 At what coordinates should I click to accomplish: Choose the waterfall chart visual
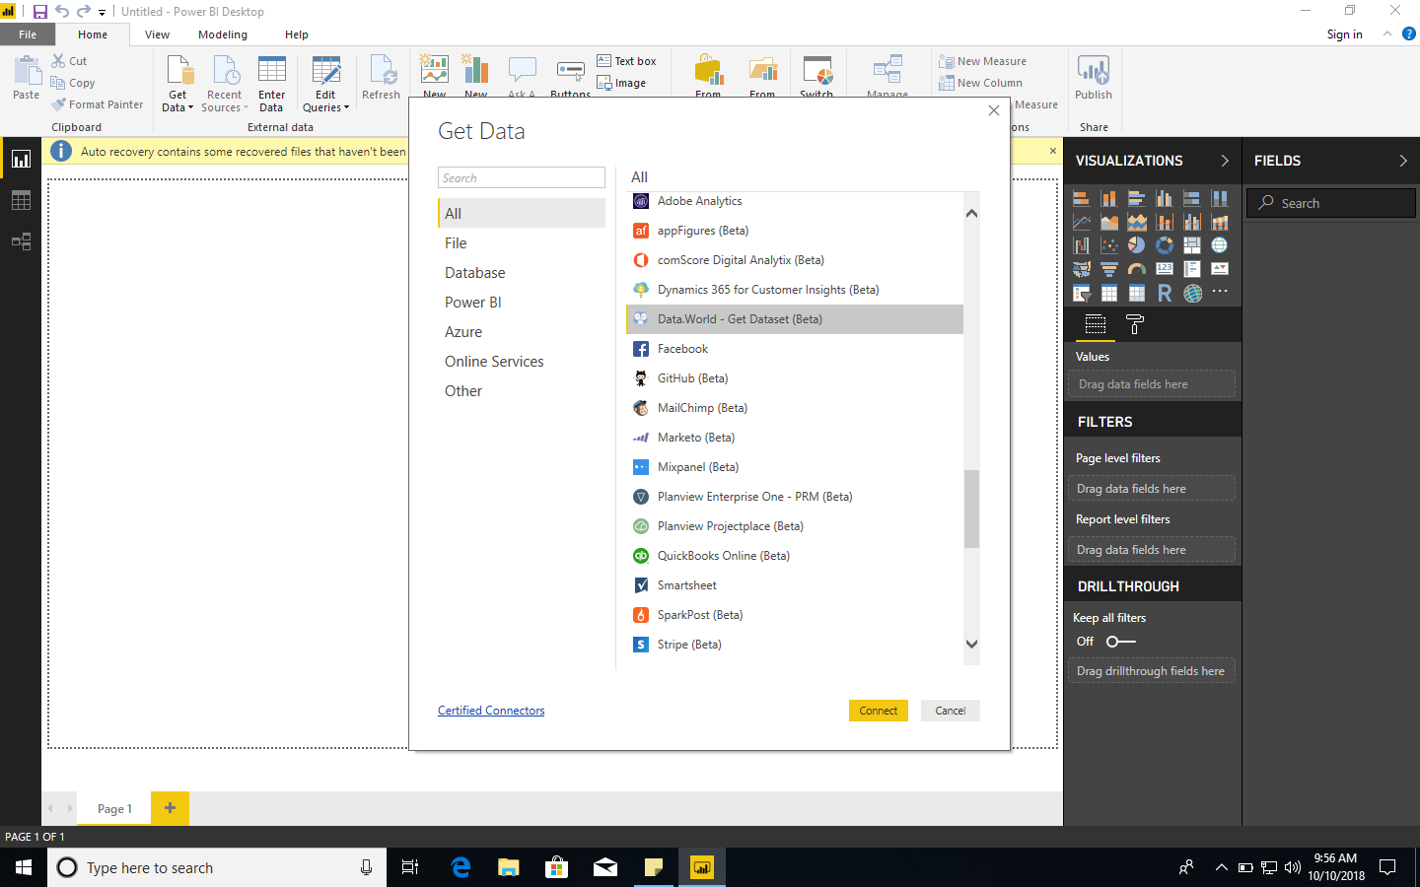tap(1081, 244)
